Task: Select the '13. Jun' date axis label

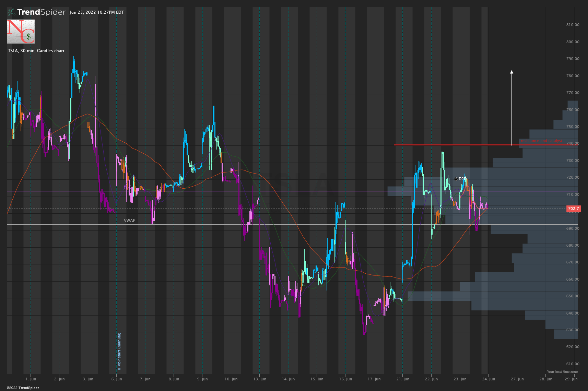Action: (260, 379)
